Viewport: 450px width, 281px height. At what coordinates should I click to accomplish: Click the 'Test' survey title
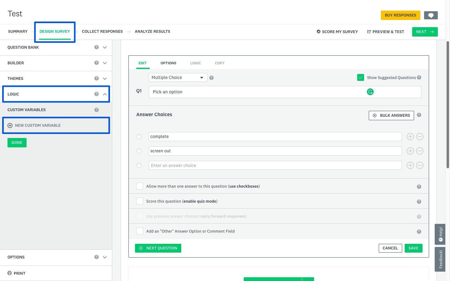(15, 14)
